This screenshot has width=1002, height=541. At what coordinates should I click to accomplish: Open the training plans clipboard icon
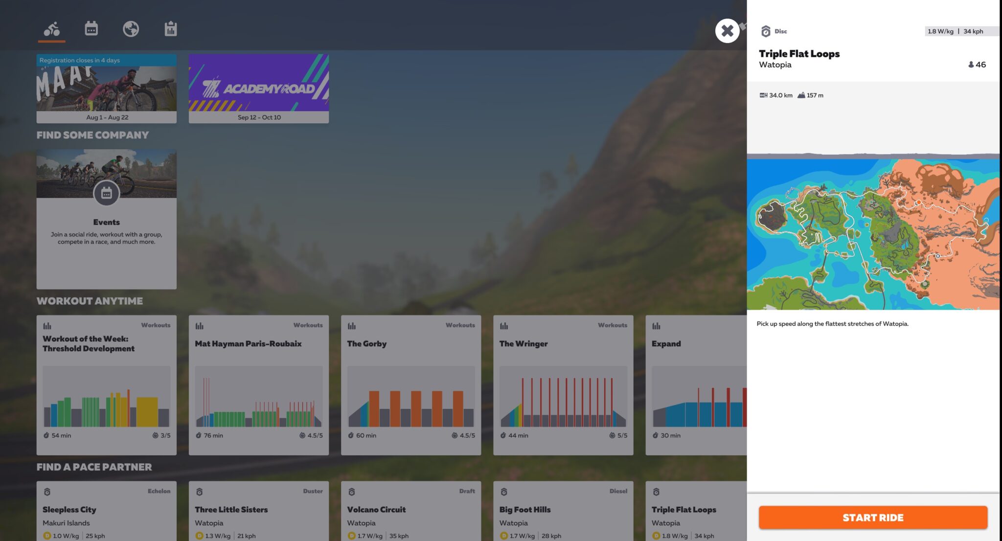tap(170, 29)
